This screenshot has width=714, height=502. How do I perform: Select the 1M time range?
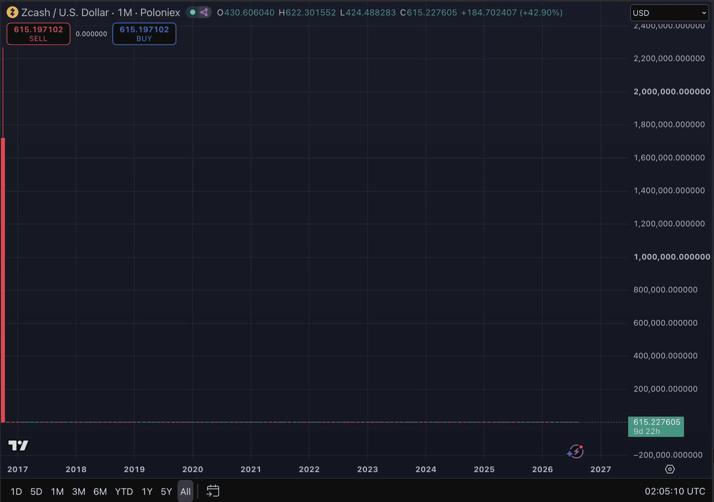57,492
